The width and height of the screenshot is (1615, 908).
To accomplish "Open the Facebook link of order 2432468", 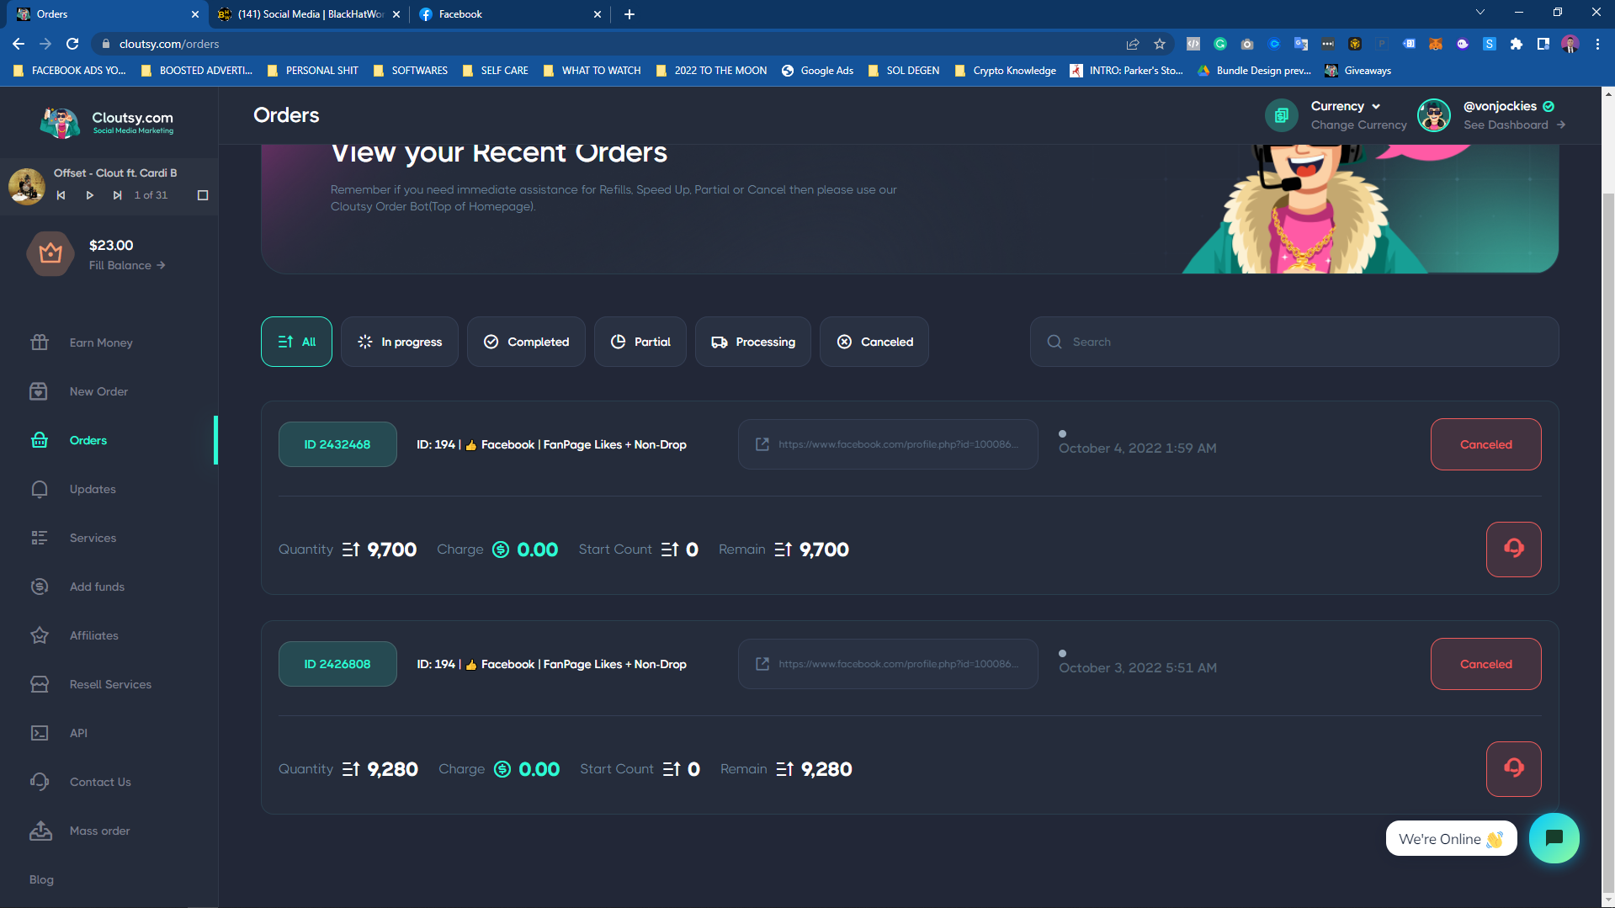I will (888, 444).
